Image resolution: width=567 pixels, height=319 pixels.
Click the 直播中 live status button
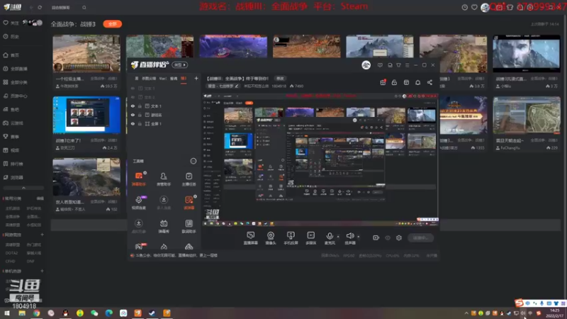point(420,237)
